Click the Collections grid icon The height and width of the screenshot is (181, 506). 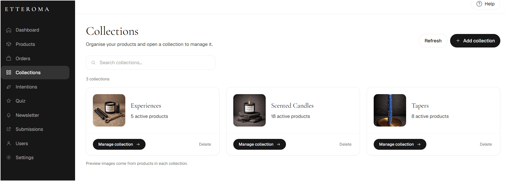(9, 73)
